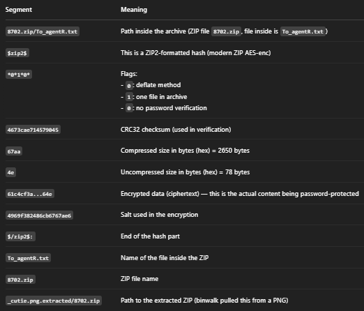Screen dimensions: 364x311
Task: Select the *0*1*0* flags segment
Action: tap(19, 75)
